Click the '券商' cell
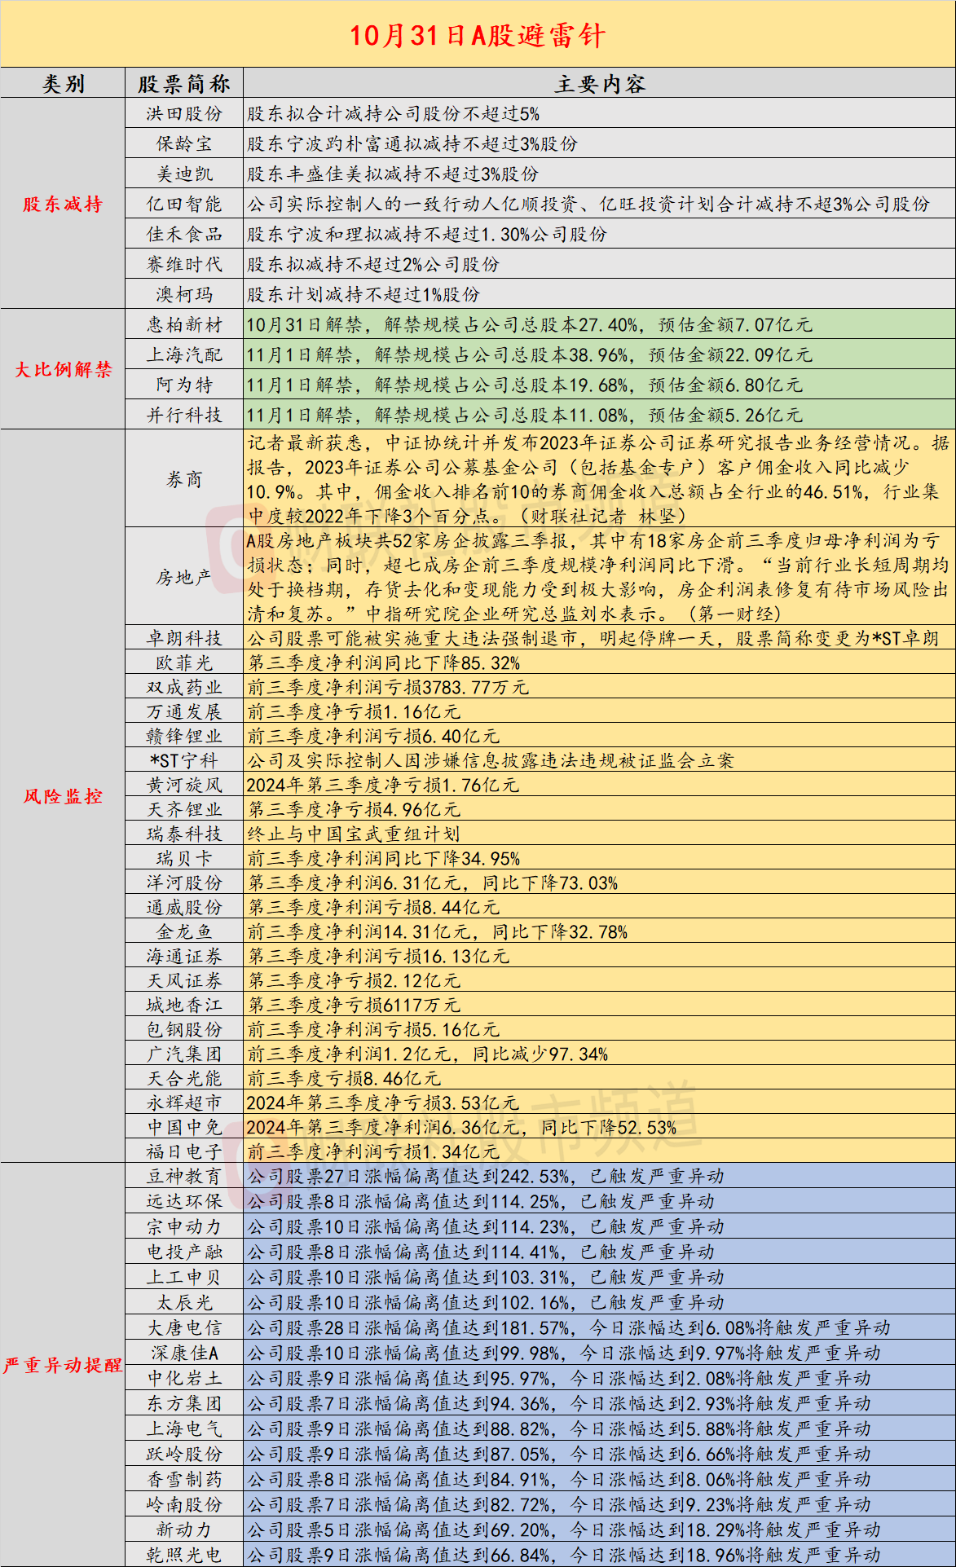The height and width of the screenshot is (1567, 956). pos(184,480)
